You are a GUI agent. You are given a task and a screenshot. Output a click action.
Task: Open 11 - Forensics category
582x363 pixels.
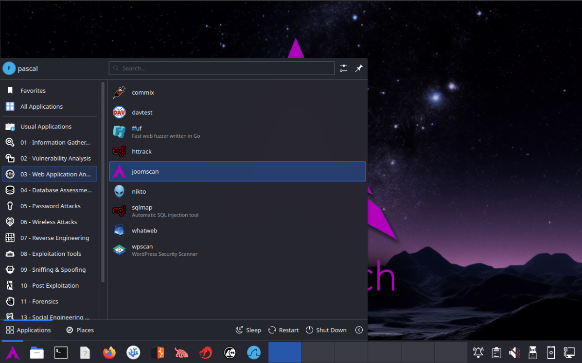pyautogui.click(x=50, y=301)
